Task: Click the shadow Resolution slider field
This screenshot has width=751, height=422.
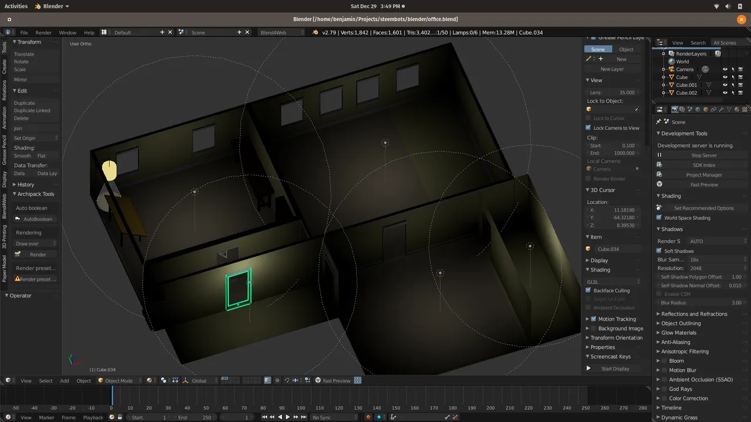Action: 701,268
